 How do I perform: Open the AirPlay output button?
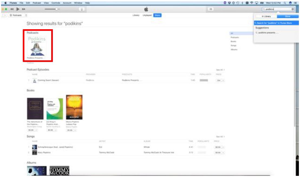[82, 9]
